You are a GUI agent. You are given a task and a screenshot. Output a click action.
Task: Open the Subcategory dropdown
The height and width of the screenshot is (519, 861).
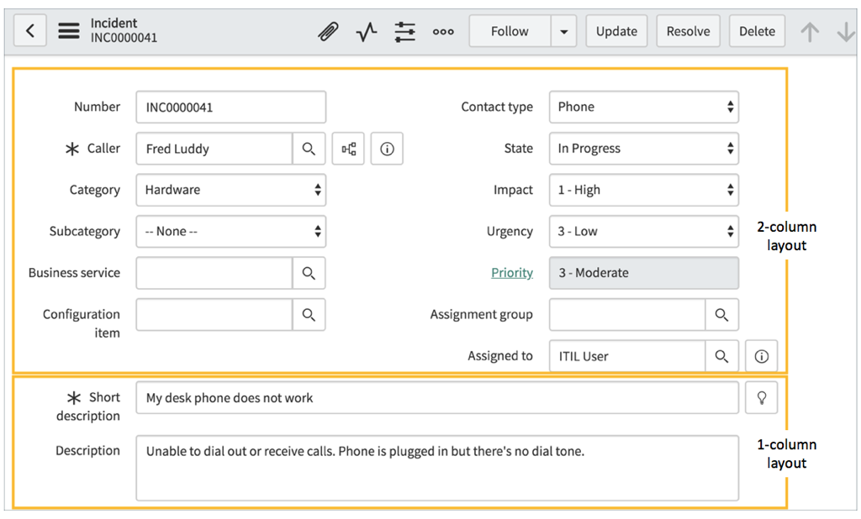230,231
